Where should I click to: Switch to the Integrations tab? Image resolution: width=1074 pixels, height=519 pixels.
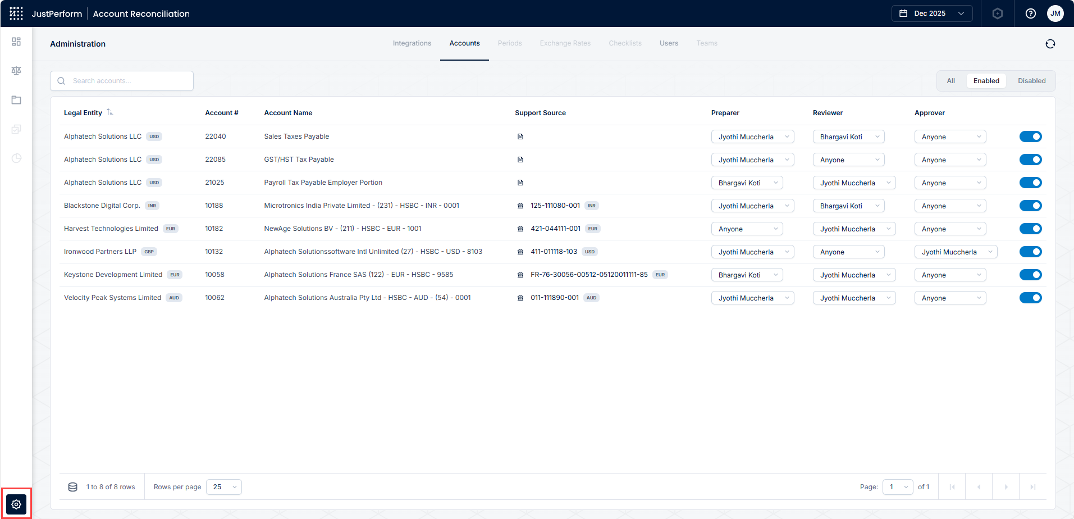[x=412, y=43]
